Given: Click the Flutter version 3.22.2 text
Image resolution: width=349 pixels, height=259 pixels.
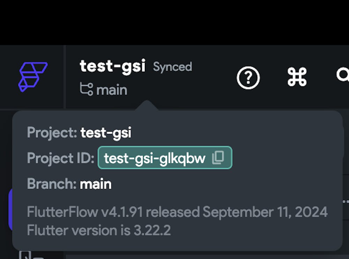Looking at the screenshot, I should [x=99, y=230].
